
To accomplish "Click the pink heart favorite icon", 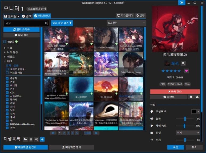I will pyautogui.click(x=187, y=71).
